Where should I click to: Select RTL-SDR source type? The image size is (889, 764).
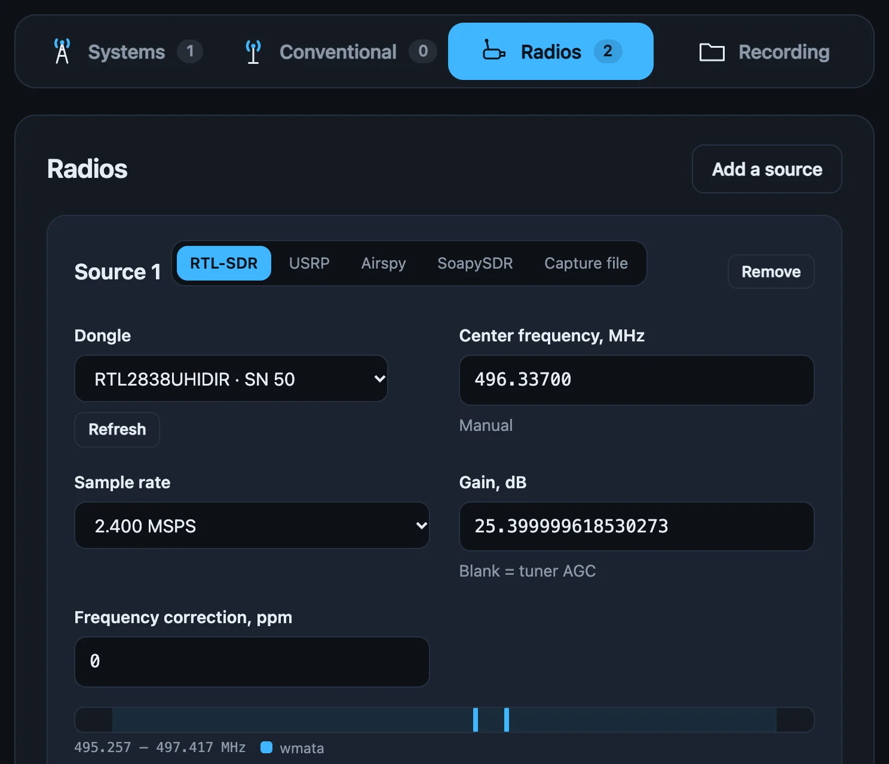coord(224,263)
